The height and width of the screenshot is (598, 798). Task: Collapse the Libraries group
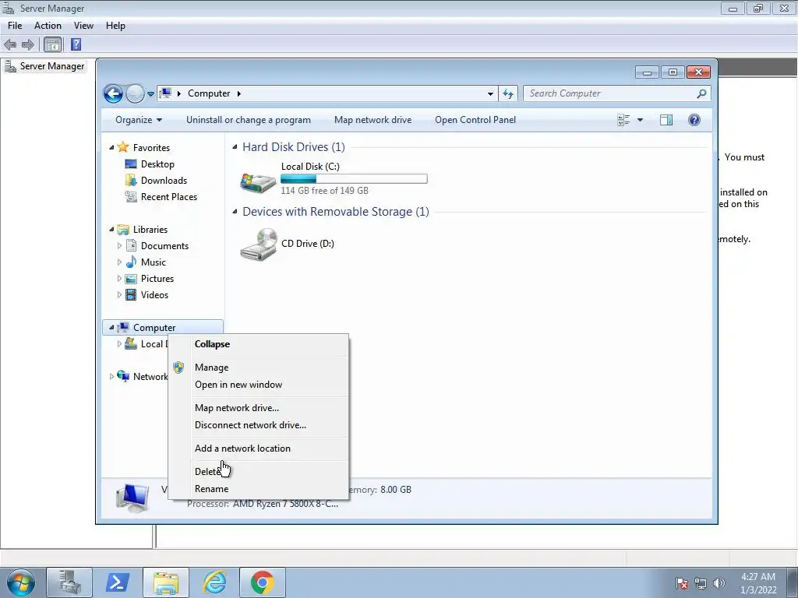tap(111, 230)
